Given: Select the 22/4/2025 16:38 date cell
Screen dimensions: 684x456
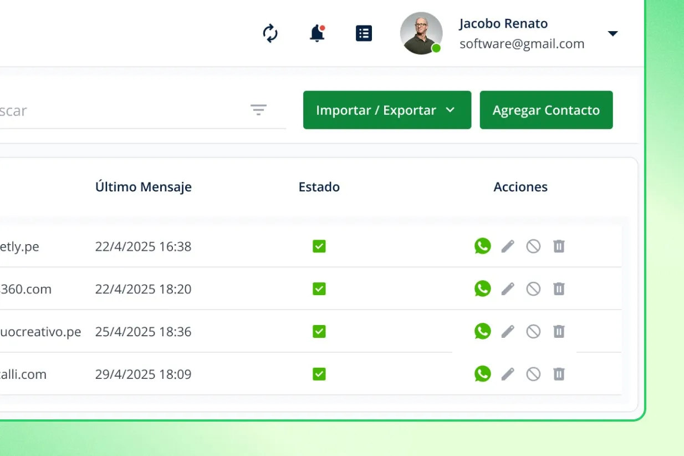Looking at the screenshot, I should (143, 246).
